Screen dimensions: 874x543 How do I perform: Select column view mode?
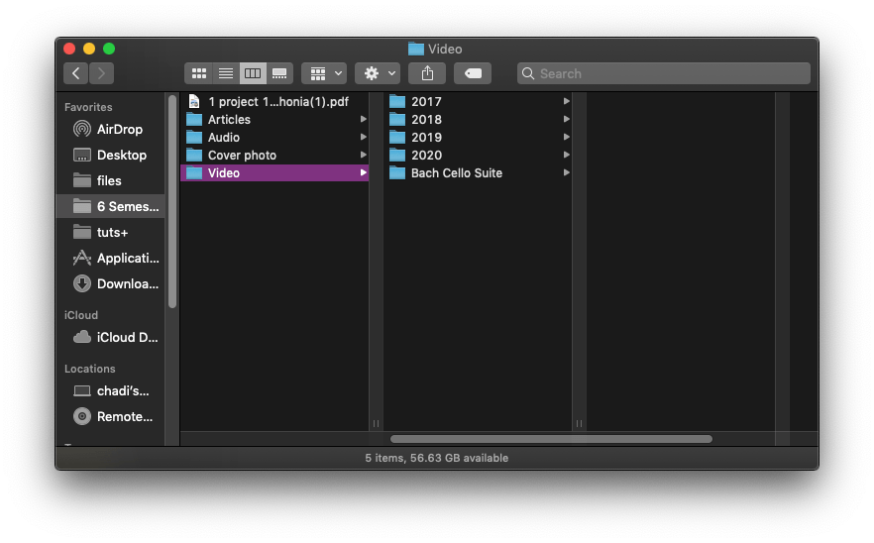253,73
